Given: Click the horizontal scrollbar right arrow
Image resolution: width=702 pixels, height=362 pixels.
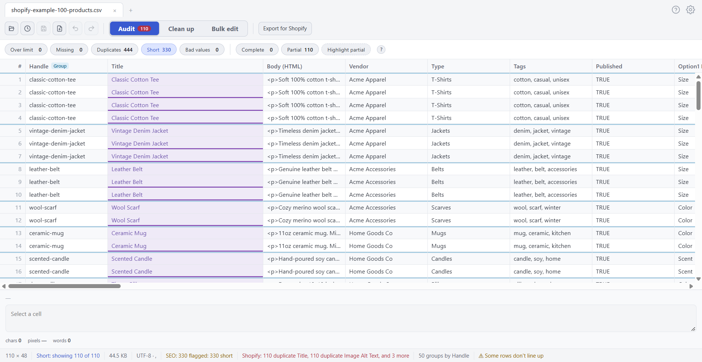Looking at the screenshot, I should pyautogui.click(x=691, y=286).
